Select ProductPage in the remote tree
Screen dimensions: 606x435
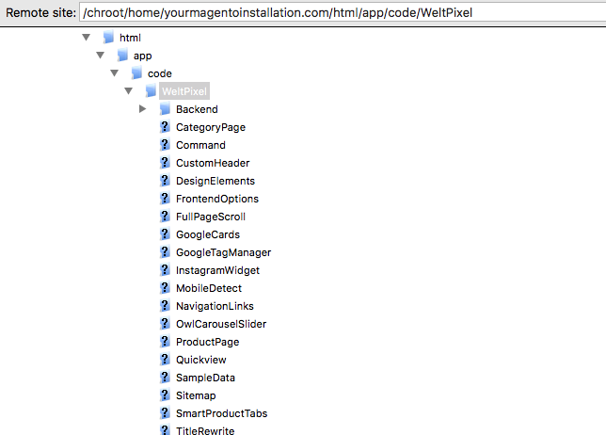click(x=208, y=342)
